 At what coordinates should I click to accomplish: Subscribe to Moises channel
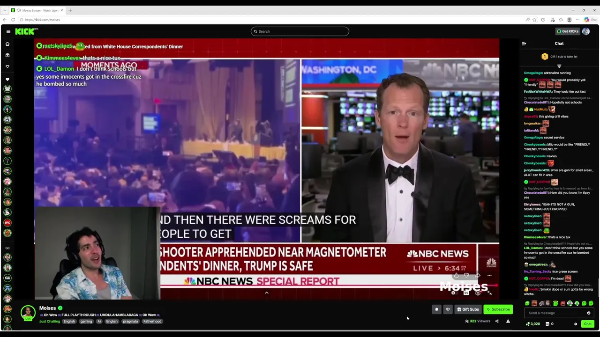click(498, 309)
